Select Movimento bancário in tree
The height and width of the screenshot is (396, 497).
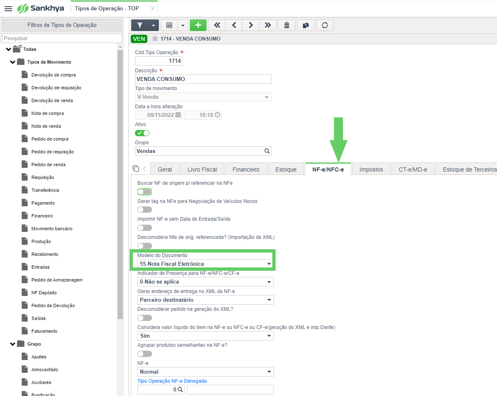click(x=46, y=229)
